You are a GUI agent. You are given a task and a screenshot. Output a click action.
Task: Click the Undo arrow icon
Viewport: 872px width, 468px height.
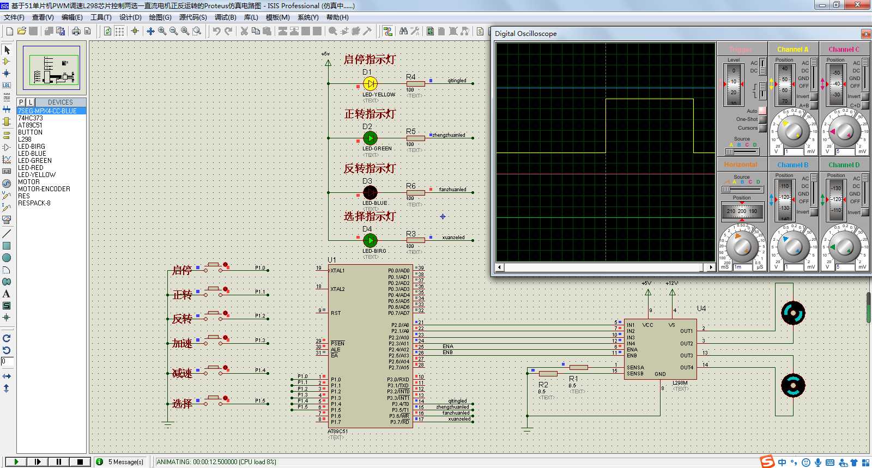[216, 31]
